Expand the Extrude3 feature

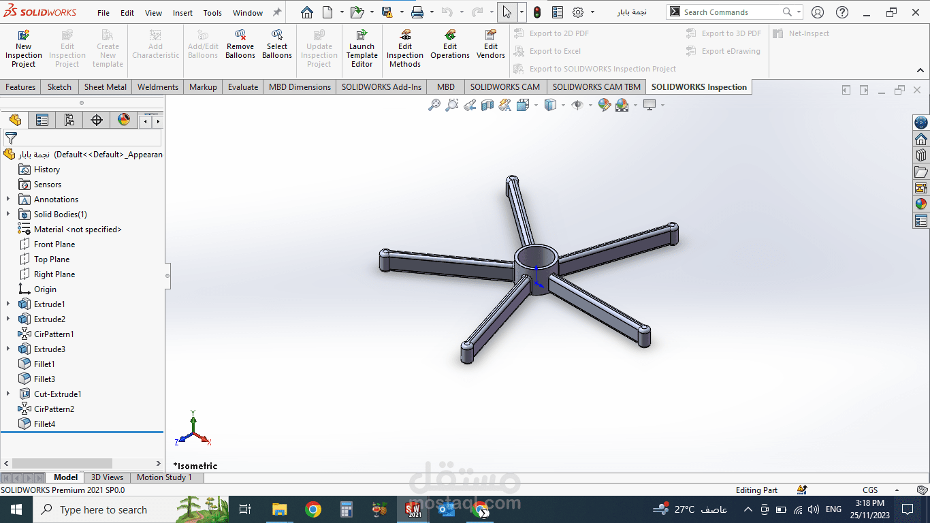pyautogui.click(x=8, y=349)
